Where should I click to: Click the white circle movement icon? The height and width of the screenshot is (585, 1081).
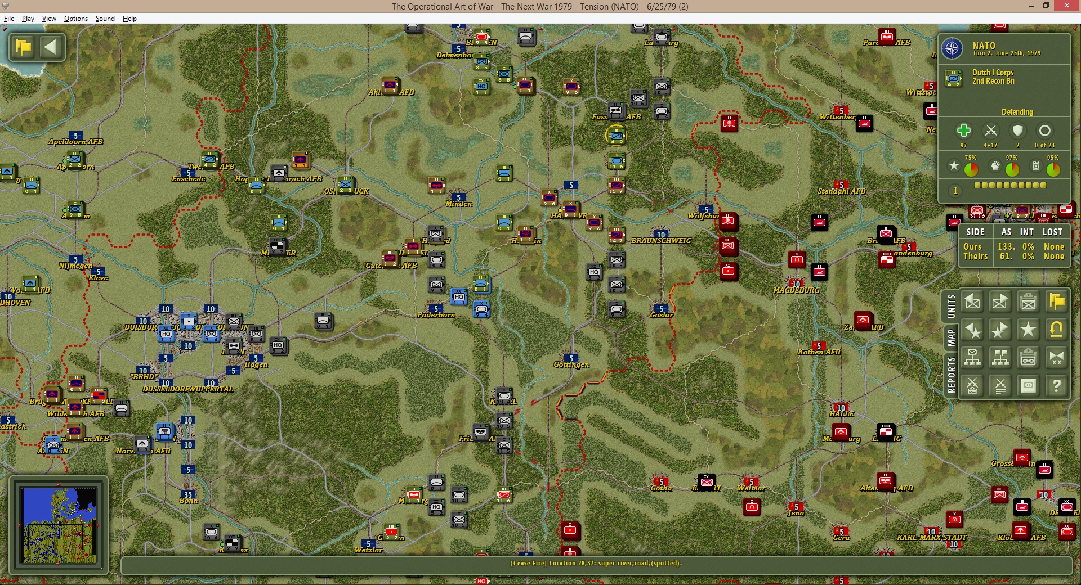(x=1044, y=131)
